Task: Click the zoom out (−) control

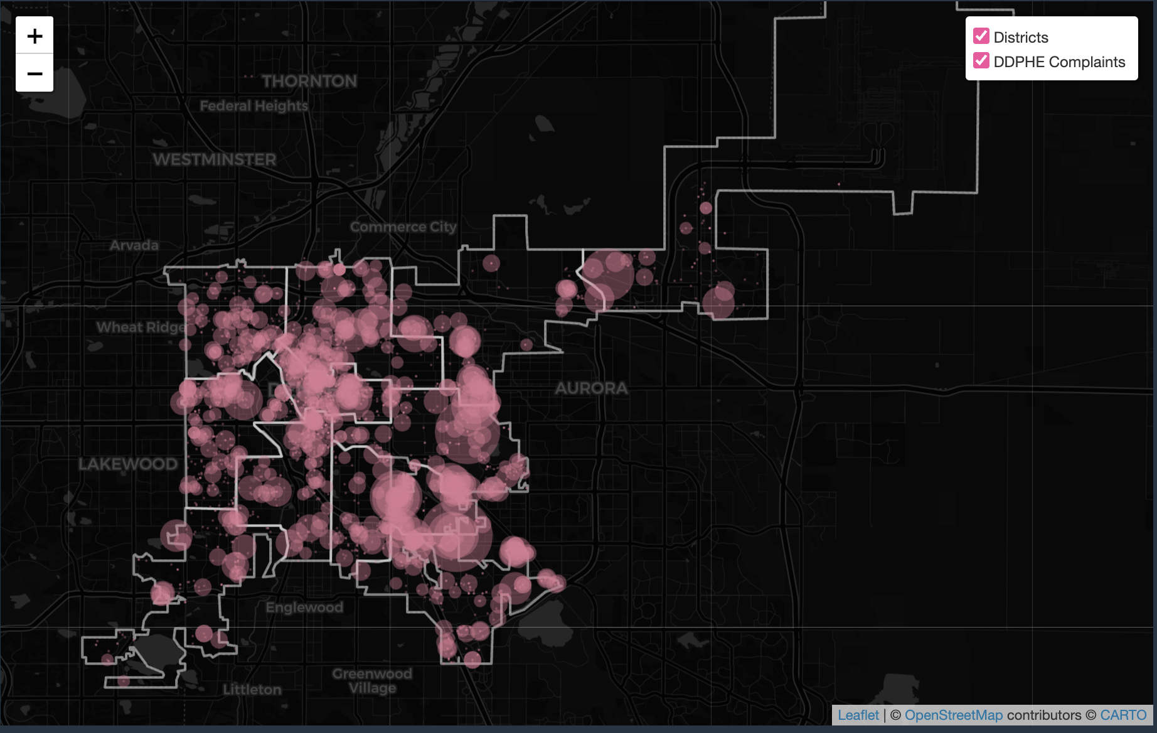Action: coord(35,73)
